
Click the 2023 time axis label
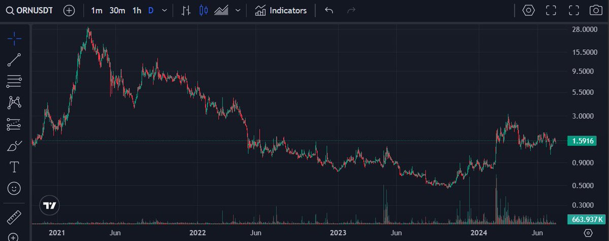338,232
